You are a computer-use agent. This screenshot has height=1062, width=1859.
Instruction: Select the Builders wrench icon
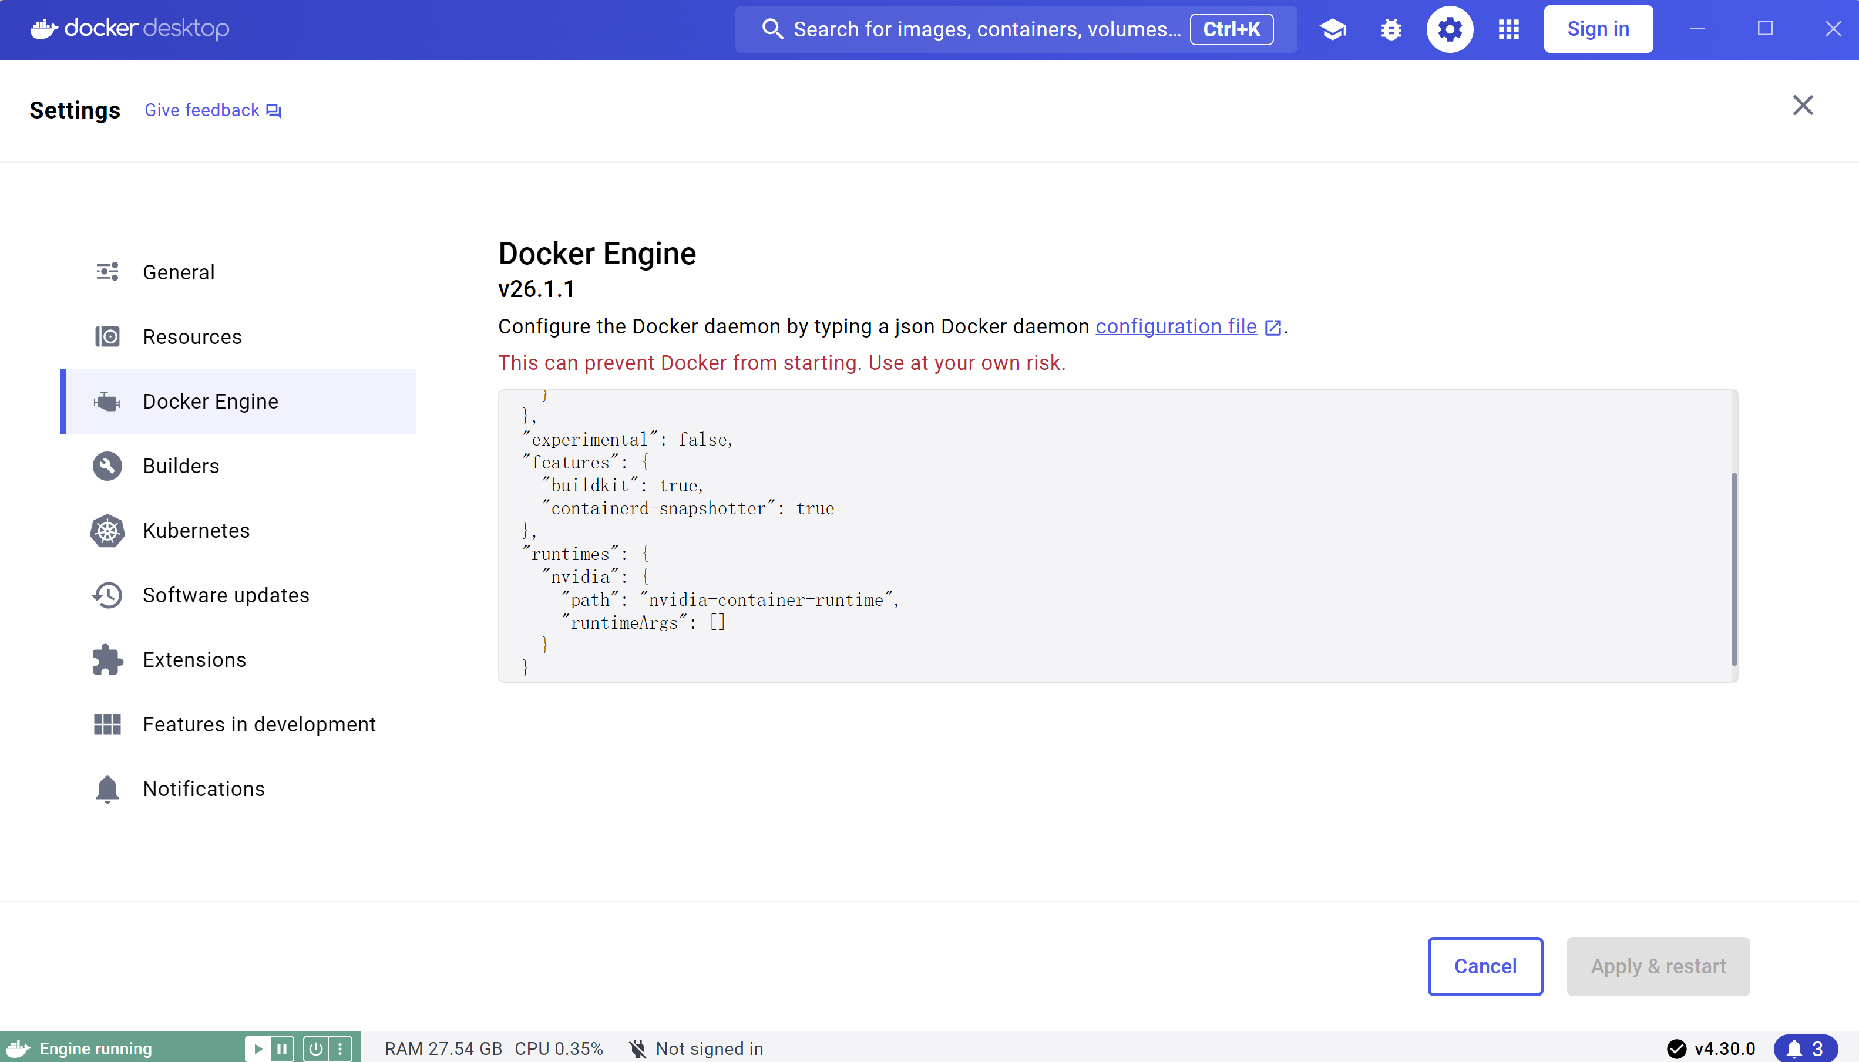[x=106, y=466]
